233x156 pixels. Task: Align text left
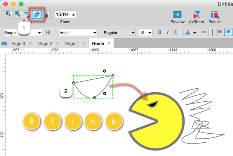click(220, 32)
